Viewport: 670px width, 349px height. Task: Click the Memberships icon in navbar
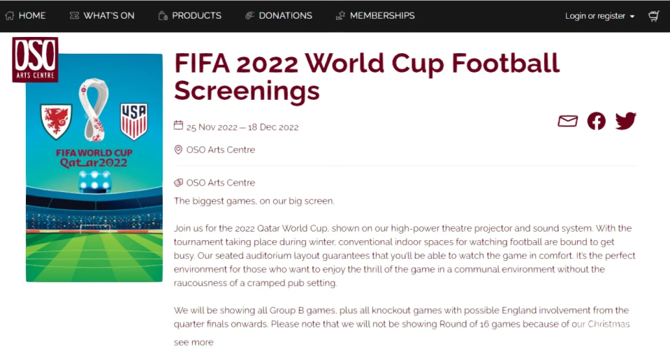(x=340, y=15)
